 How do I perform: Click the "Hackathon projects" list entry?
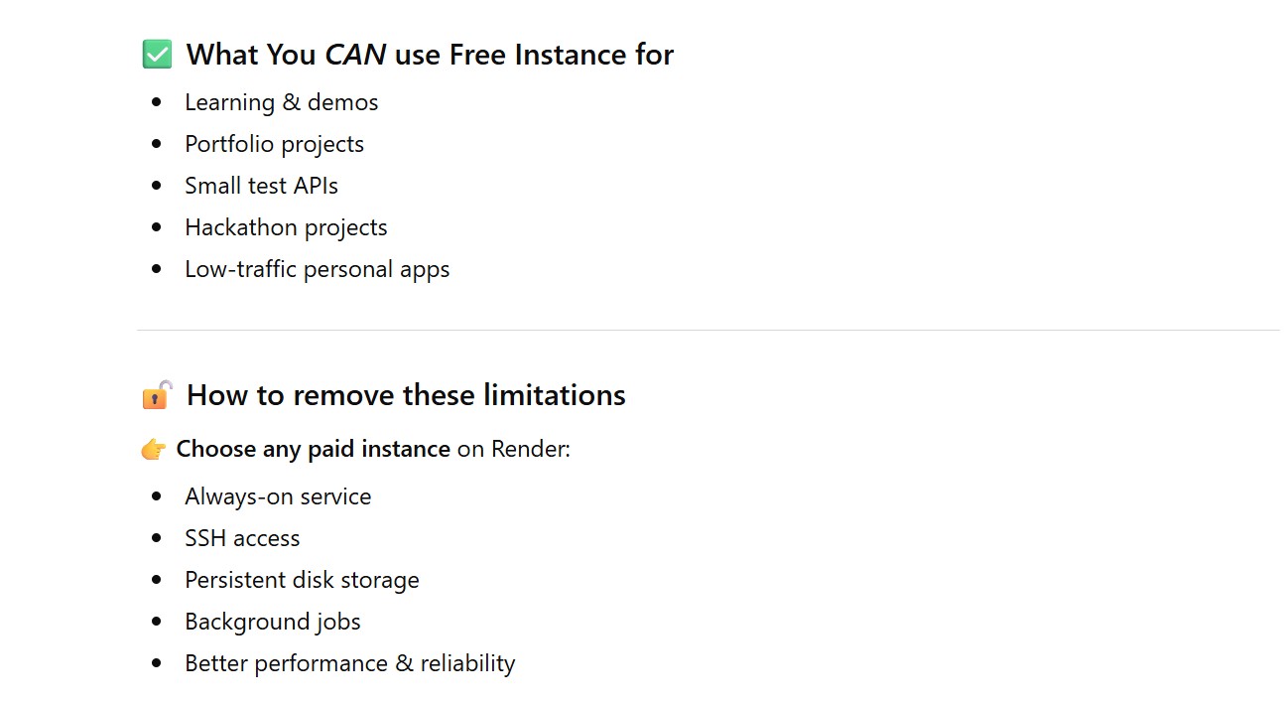pos(286,227)
